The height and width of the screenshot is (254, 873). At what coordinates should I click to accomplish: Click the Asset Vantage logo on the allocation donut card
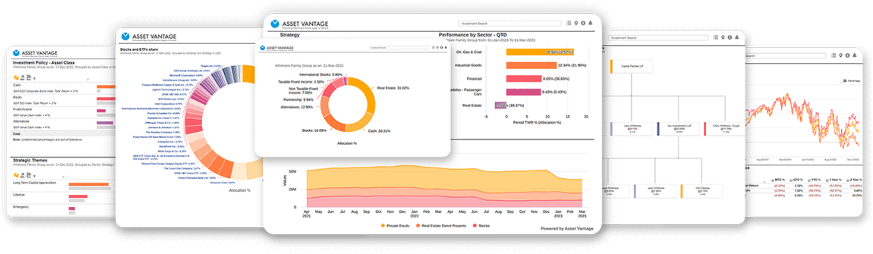coord(277,48)
